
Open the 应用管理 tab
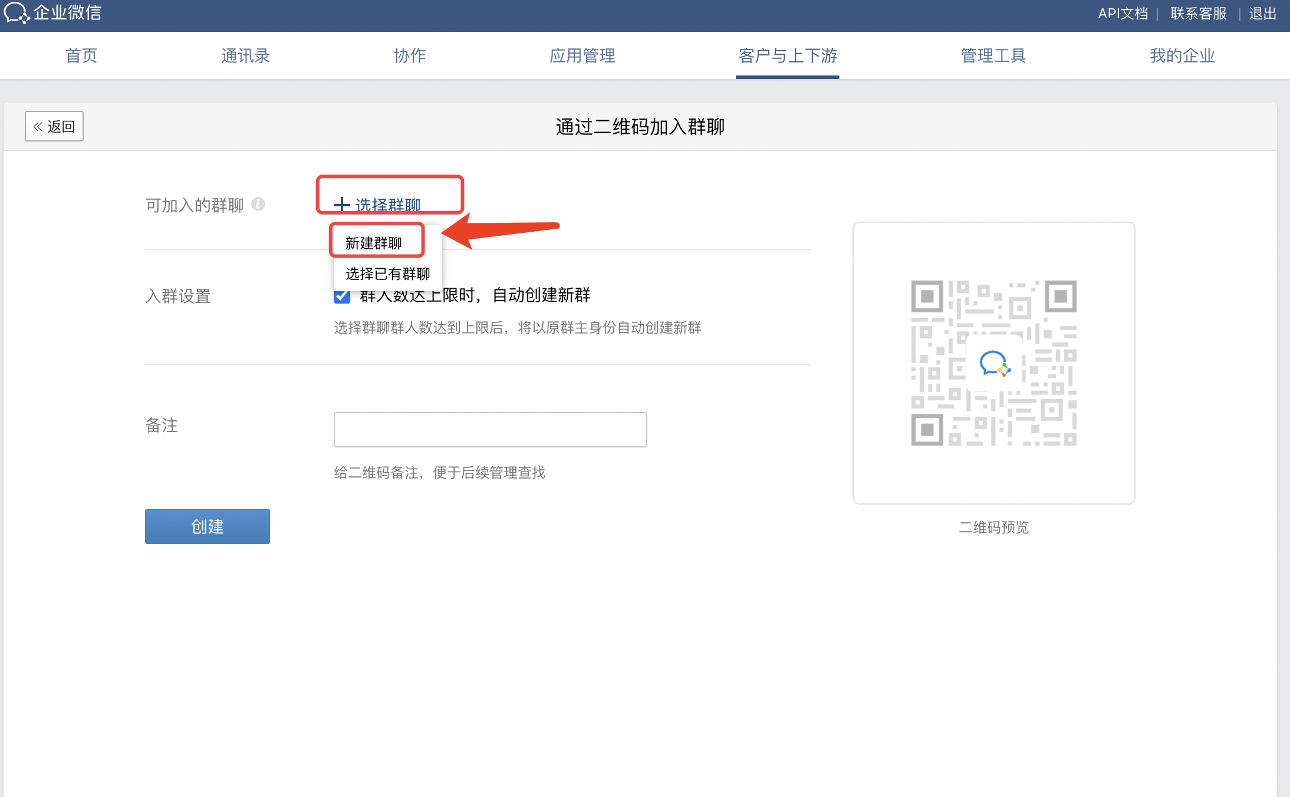click(x=582, y=56)
